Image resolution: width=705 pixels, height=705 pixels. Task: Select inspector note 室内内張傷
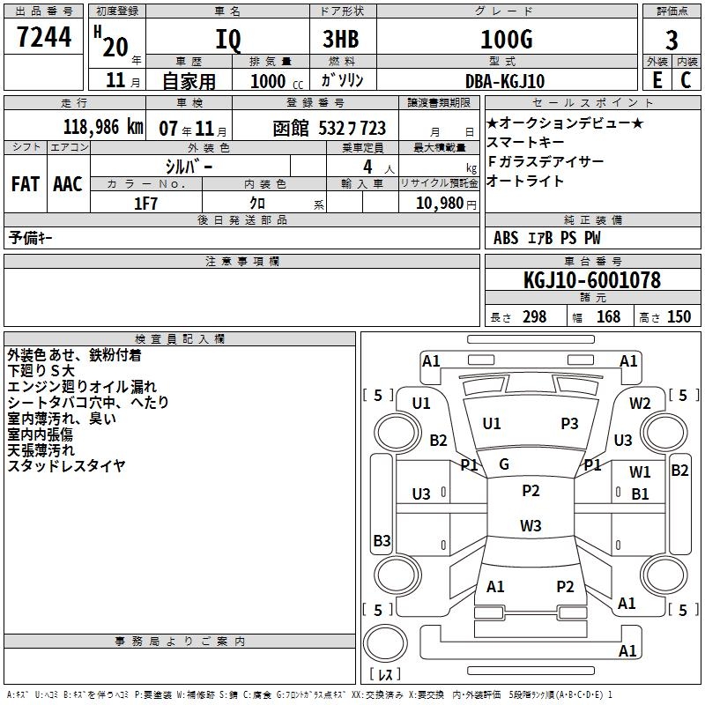(41, 434)
